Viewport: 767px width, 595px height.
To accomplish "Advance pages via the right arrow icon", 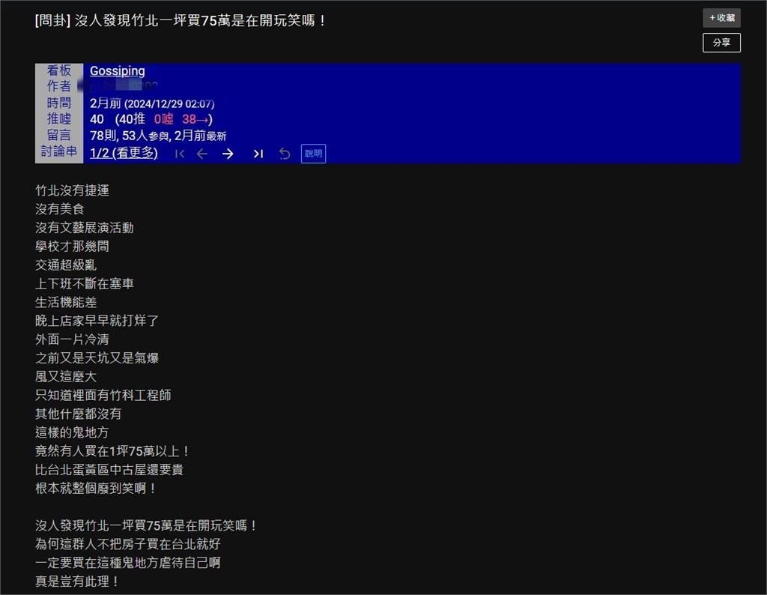I will 228,154.
